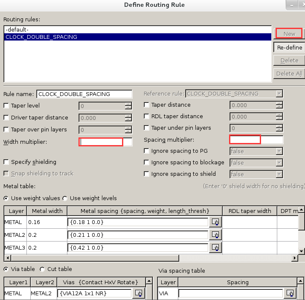Screen dimensions: 305x300
Task: Select the -default- routing rule
Action: coord(137,29)
